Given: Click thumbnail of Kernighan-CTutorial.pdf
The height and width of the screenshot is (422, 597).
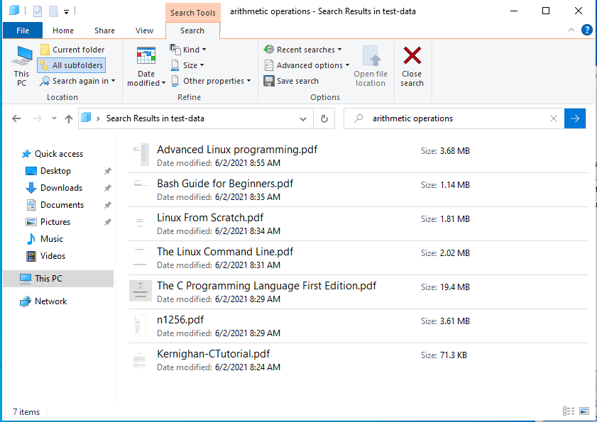Looking at the screenshot, I should tap(139, 360).
